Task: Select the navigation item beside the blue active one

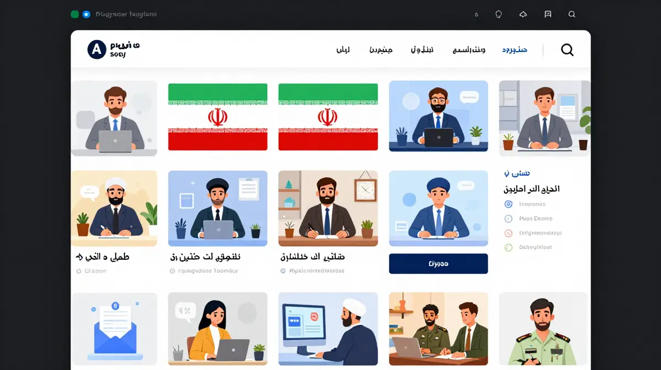Action: (469, 50)
